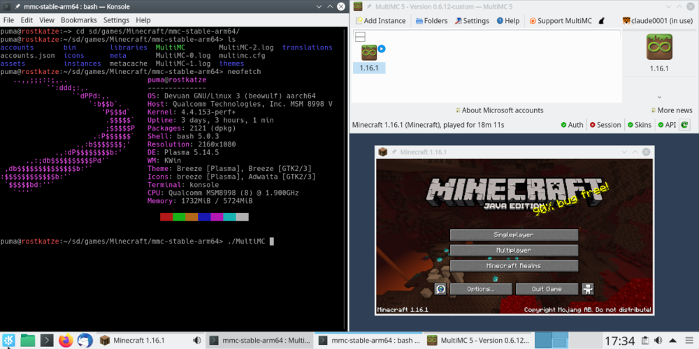Launch Firefox from the taskbar
This screenshot has height=349, width=699.
click(66, 341)
